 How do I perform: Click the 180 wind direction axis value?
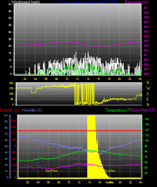pos(11,94)
